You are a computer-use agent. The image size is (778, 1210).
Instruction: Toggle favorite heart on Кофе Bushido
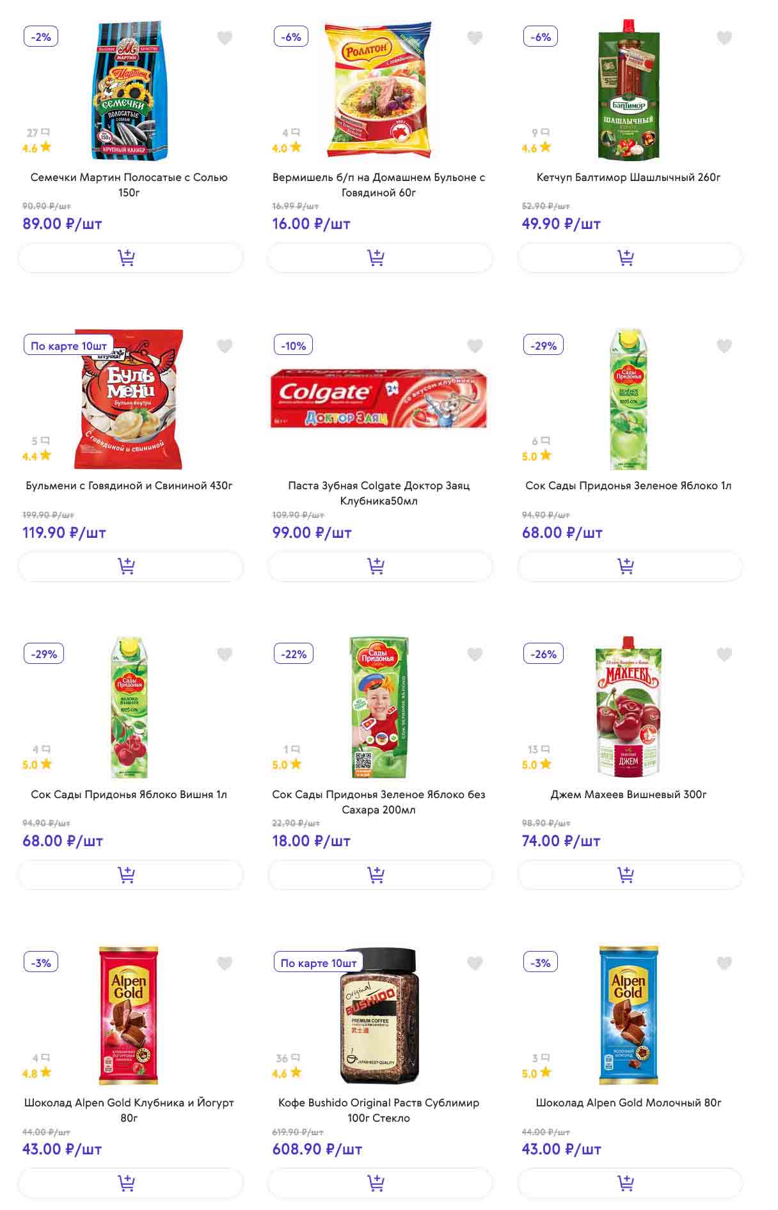(x=475, y=963)
